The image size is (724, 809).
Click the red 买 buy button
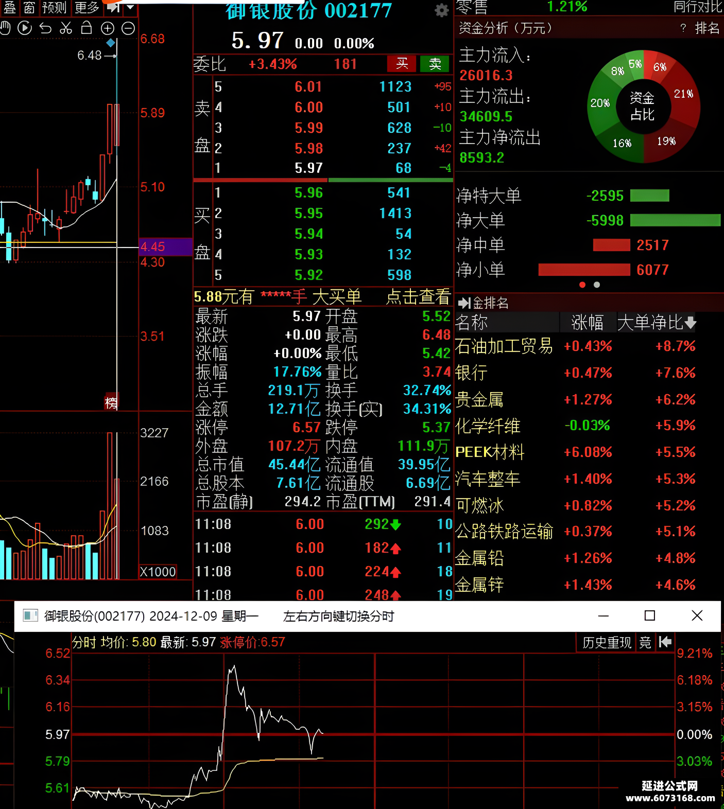[402, 64]
